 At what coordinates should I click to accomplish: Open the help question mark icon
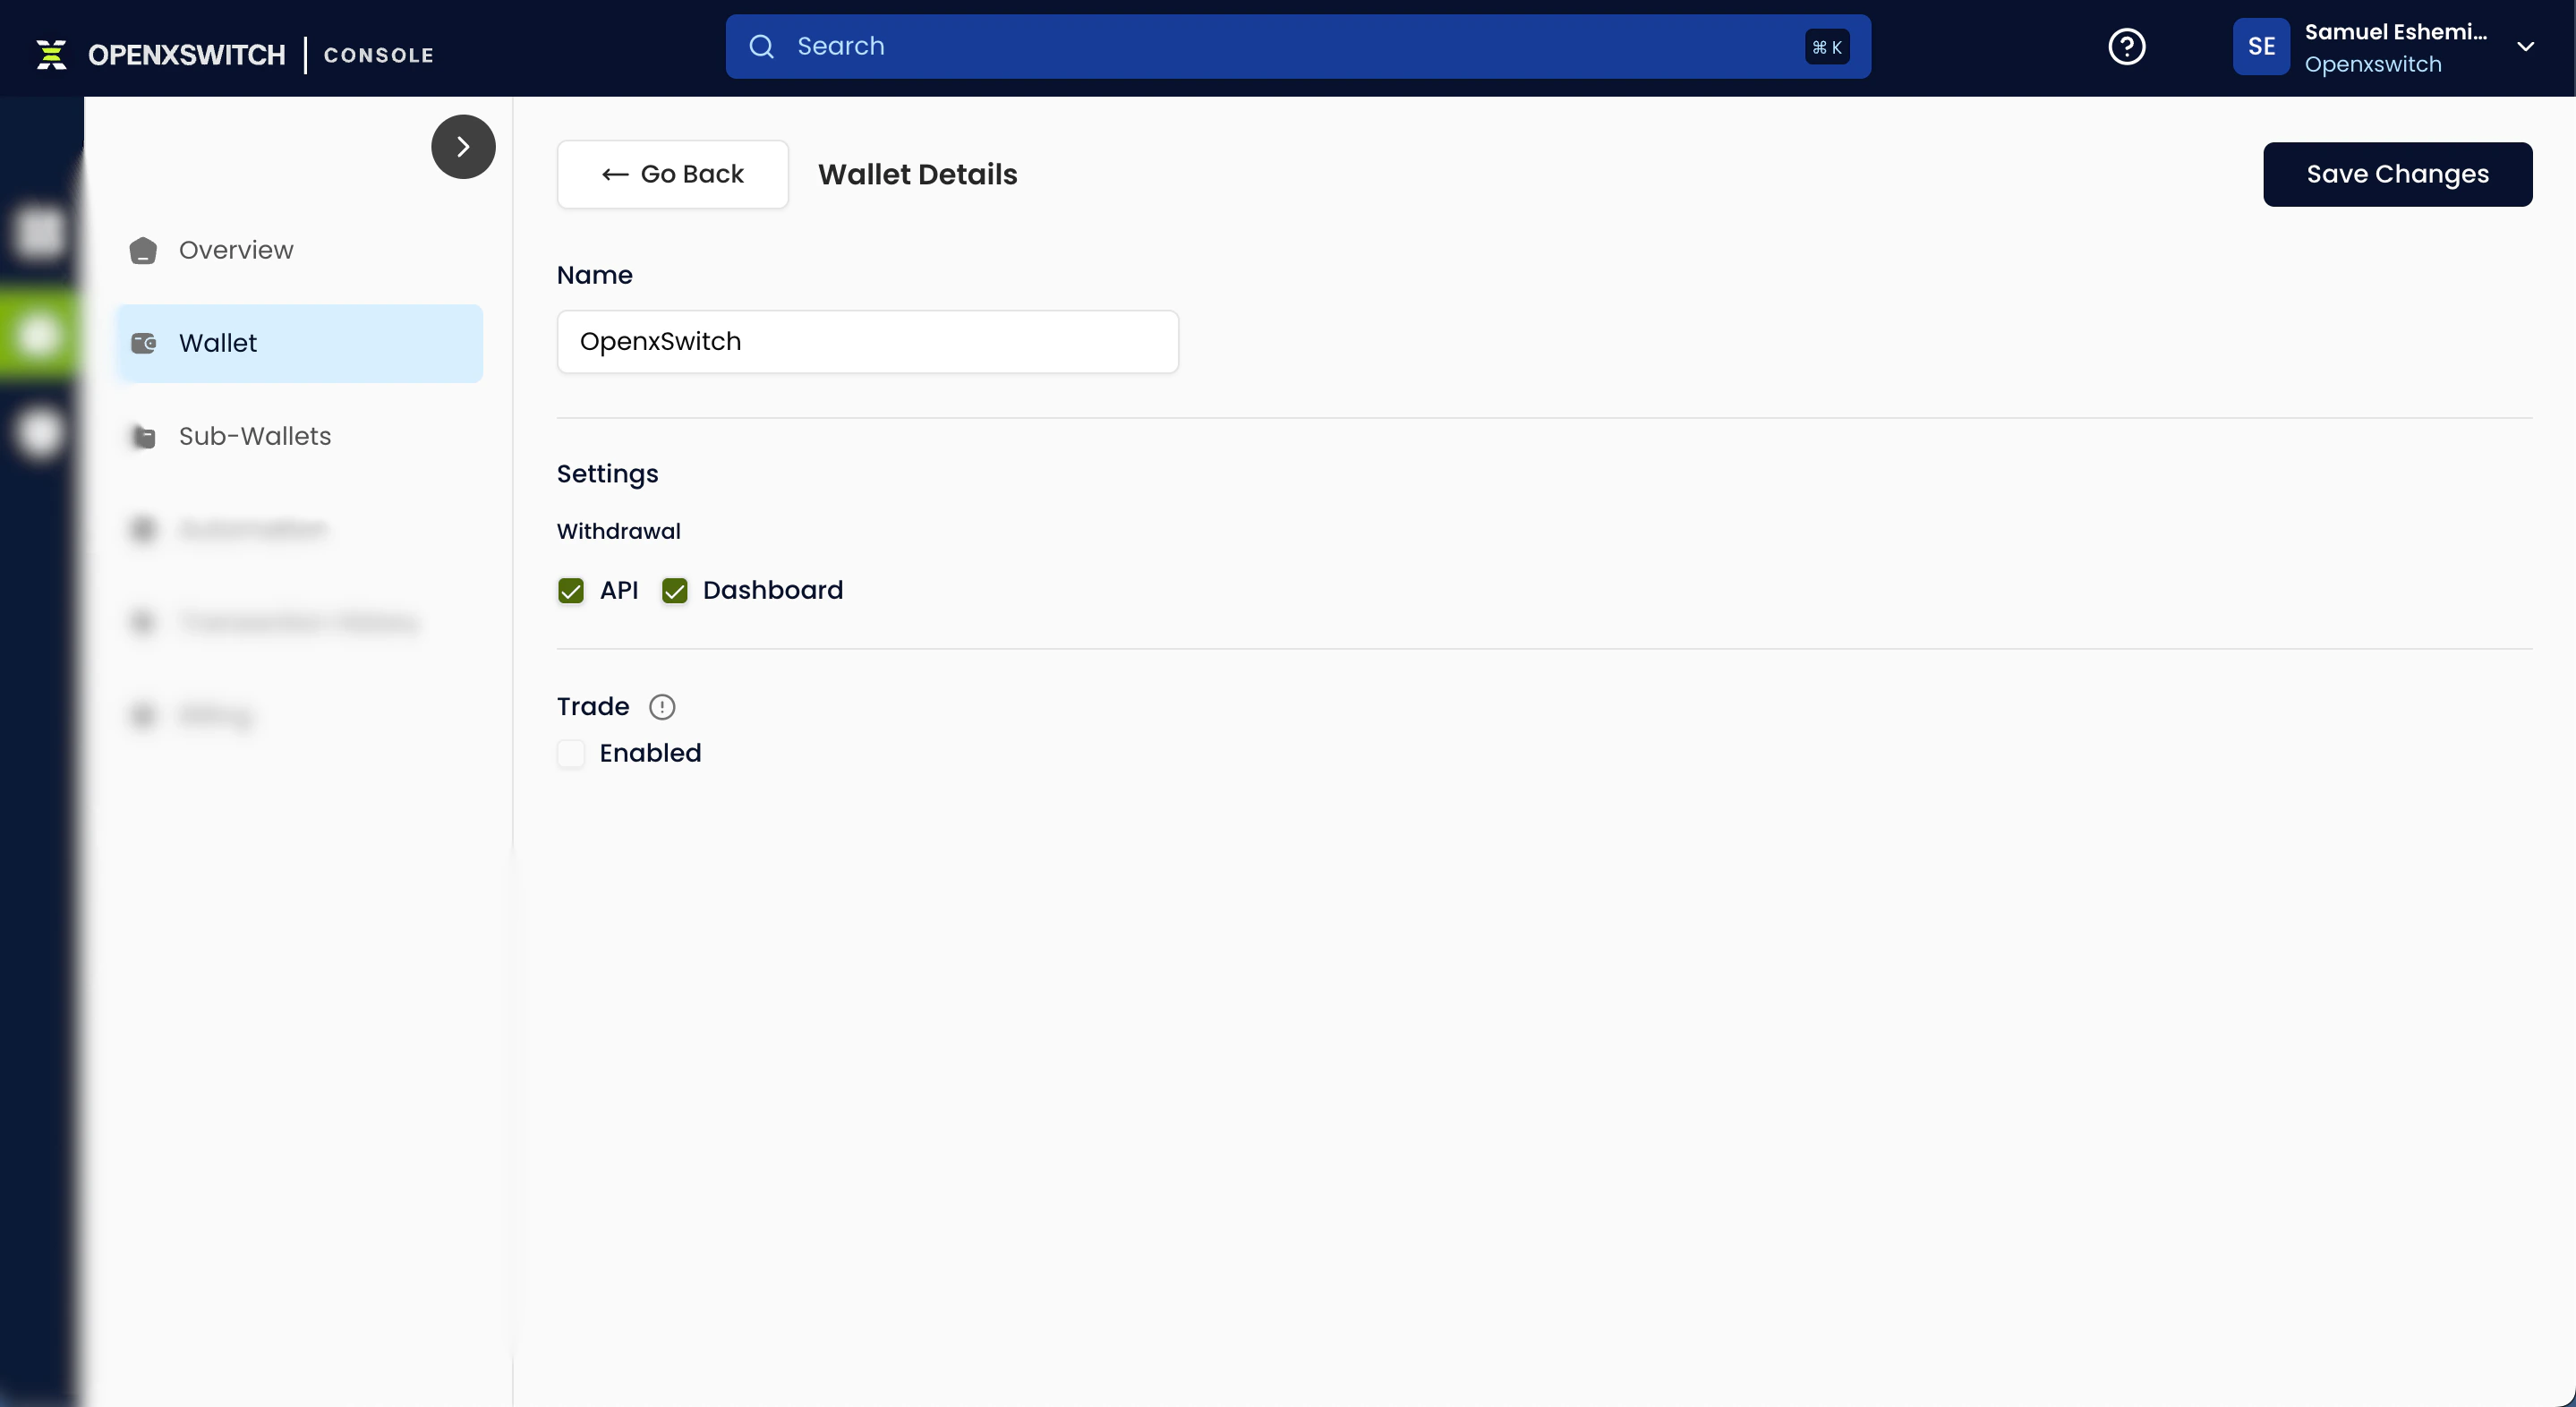coord(2126,47)
